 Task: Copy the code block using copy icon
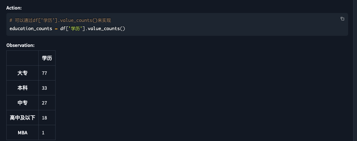(342, 19)
